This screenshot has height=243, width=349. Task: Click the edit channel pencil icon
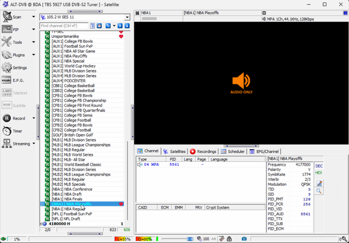pyautogui.click(x=320, y=183)
